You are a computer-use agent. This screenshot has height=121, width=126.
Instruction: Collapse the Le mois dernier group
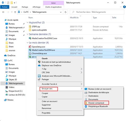click(x=28, y=42)
